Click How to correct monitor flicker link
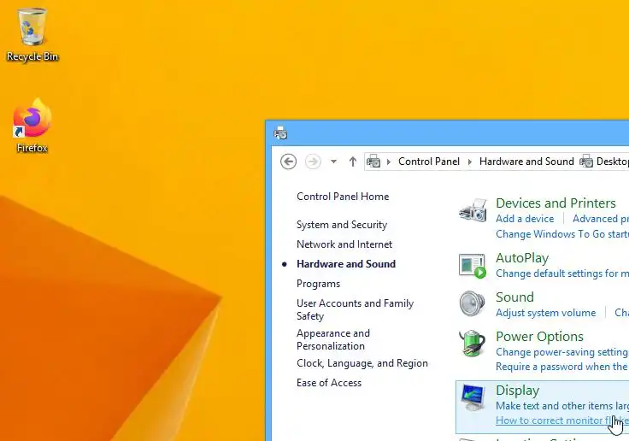This screenshot has width=629, height=441. pyautogui.click(x=562, y=420)
